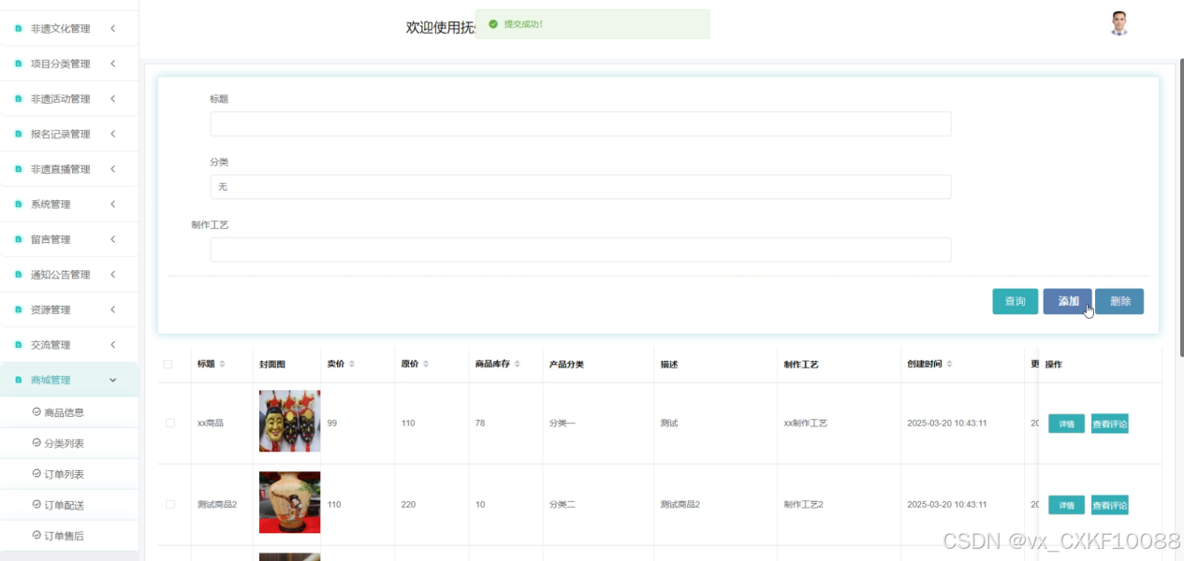Screen dimensions: 1184x561
Task: Click the 报名记录管理 sidebar document icon
Action: tap(18, 134)
